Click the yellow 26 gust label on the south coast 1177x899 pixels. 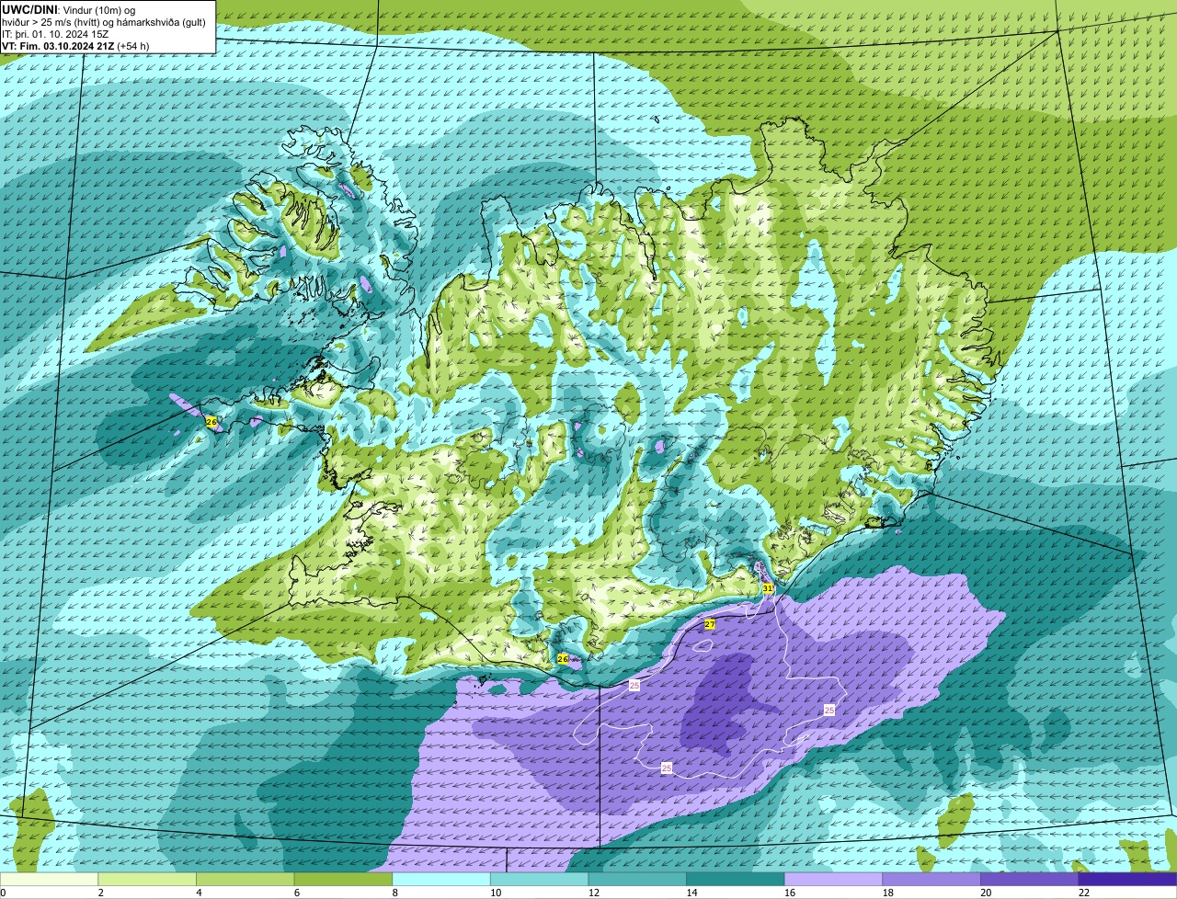coord(563,659)
